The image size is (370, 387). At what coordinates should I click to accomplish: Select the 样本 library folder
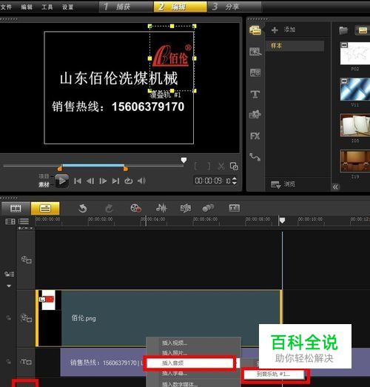coord(295,46)
